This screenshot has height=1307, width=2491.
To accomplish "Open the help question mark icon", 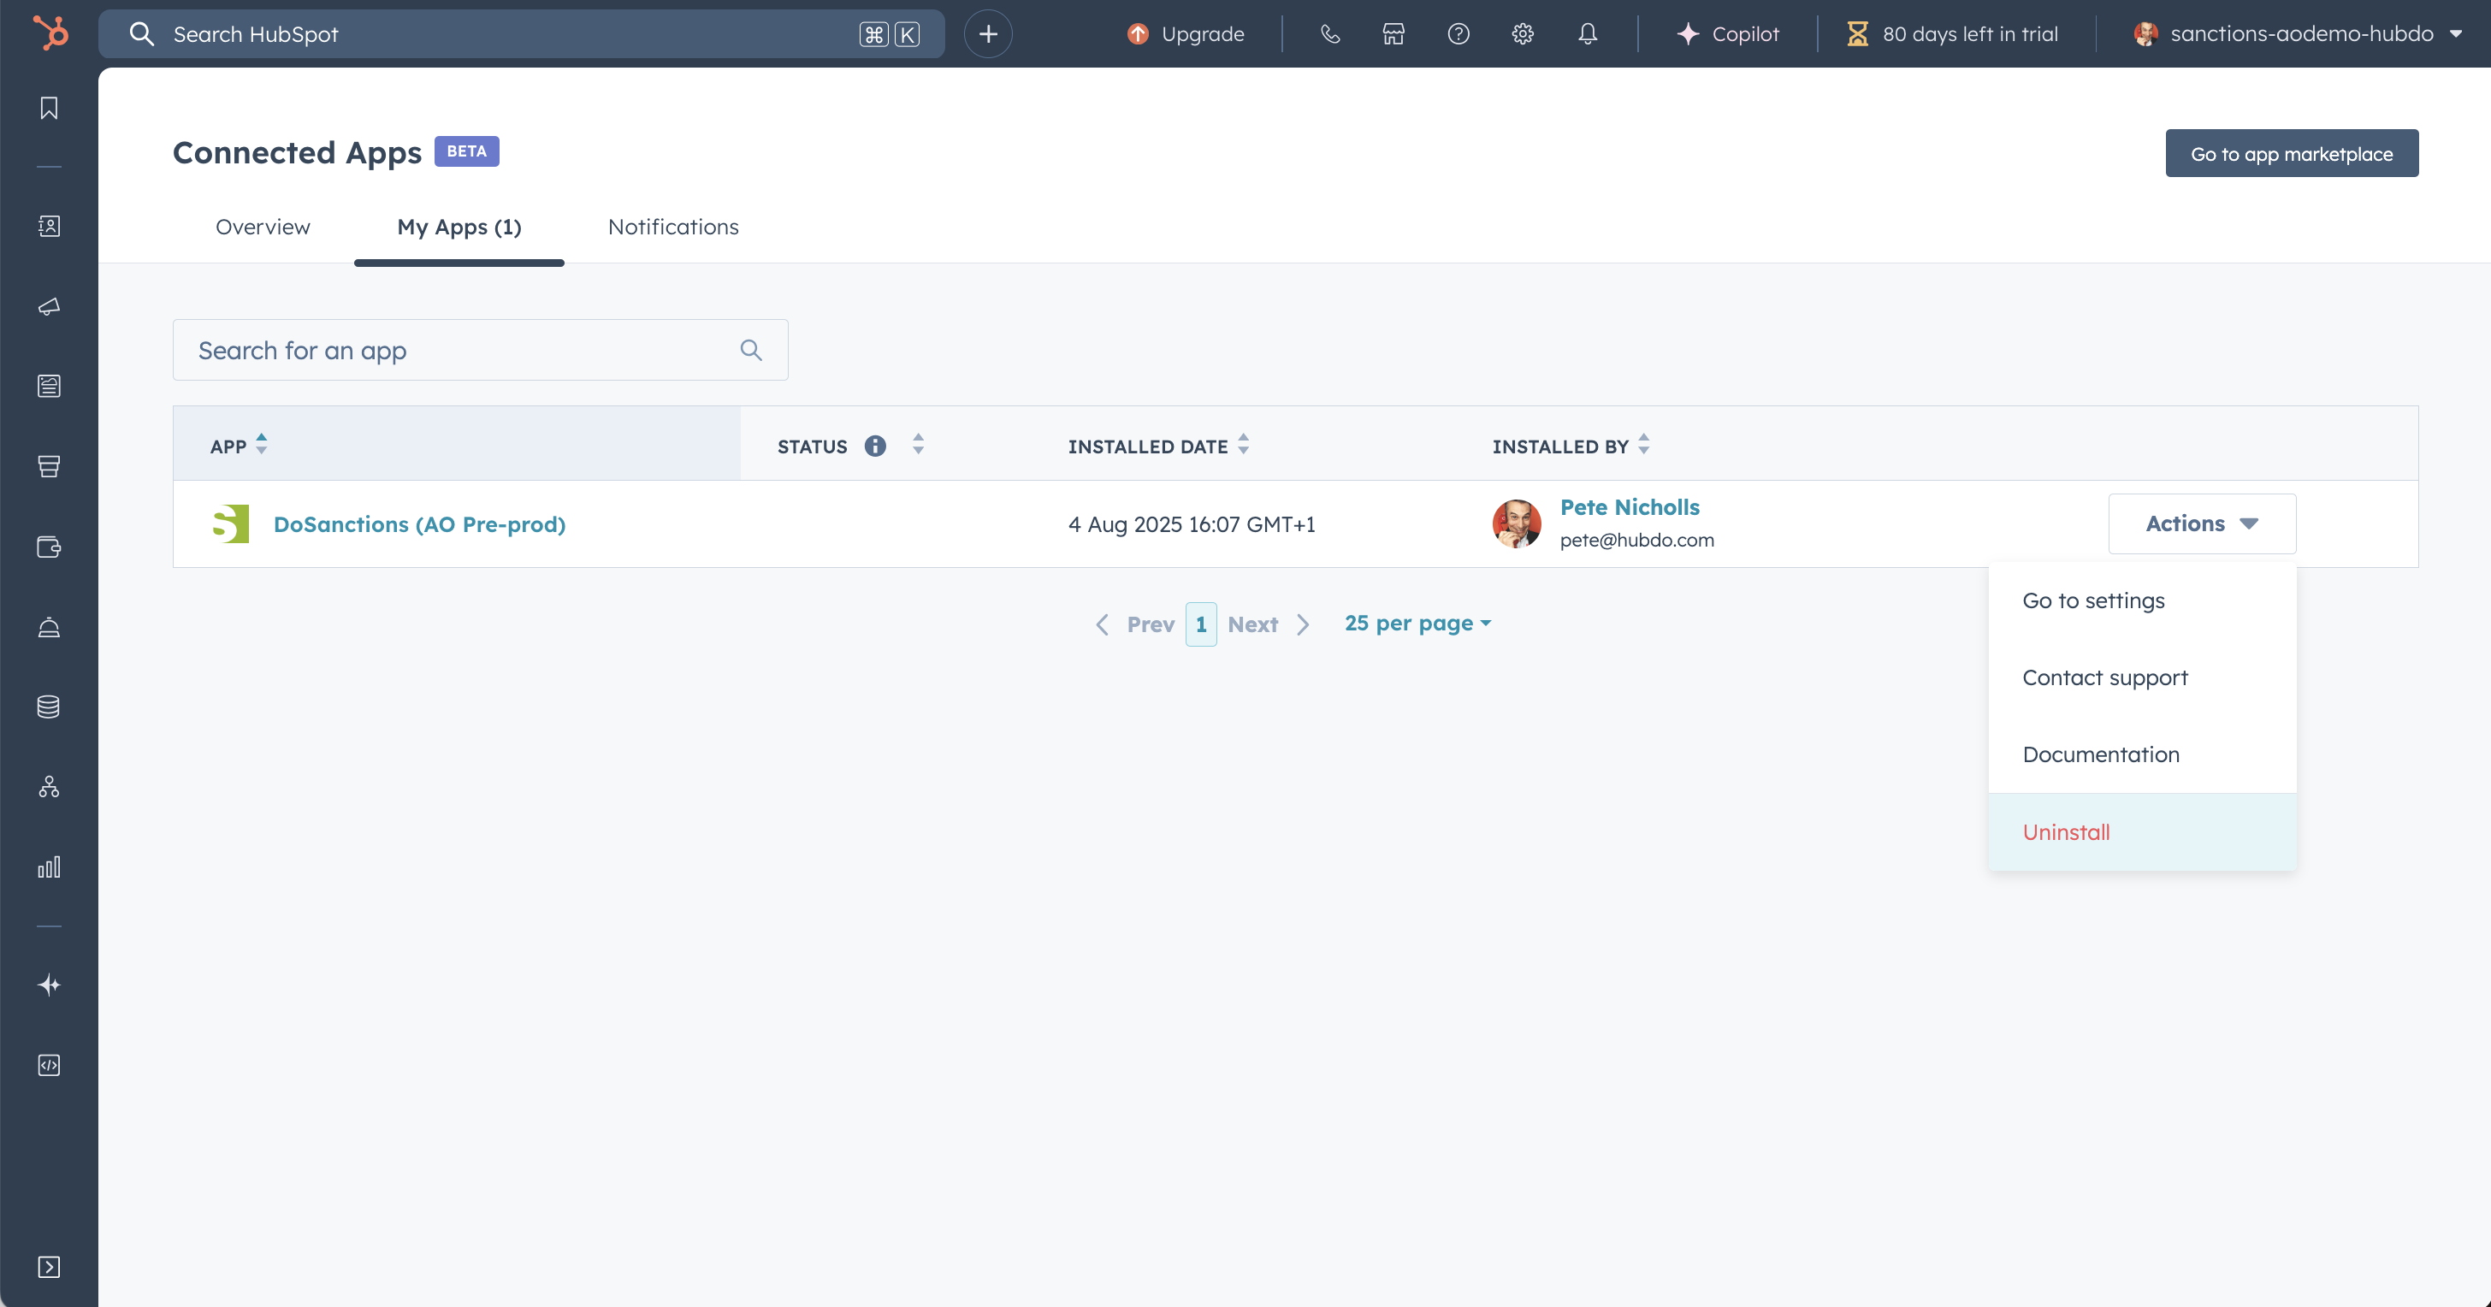I will coord(1459,34).
